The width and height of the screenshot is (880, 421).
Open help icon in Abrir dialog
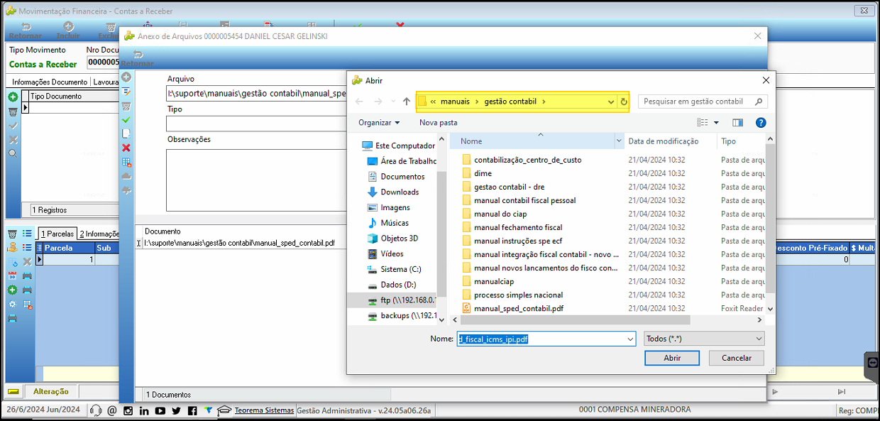point(760,122)
